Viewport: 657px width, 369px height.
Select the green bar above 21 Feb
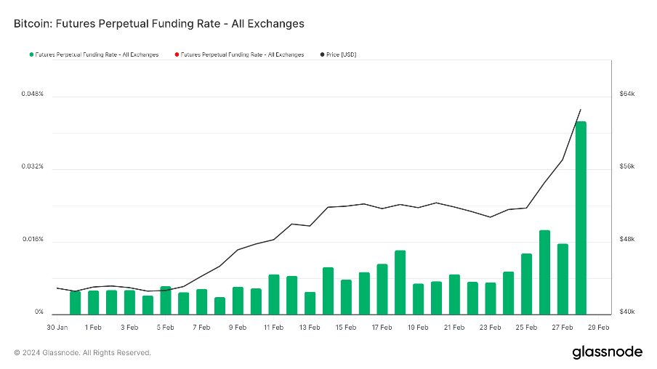[x=455, y=294]
